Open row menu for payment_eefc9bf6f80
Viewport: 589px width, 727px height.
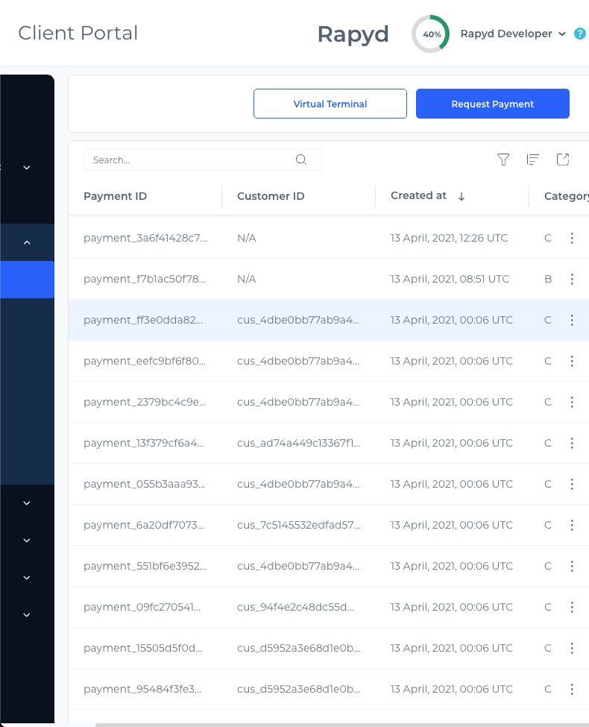tap(572, 361)
